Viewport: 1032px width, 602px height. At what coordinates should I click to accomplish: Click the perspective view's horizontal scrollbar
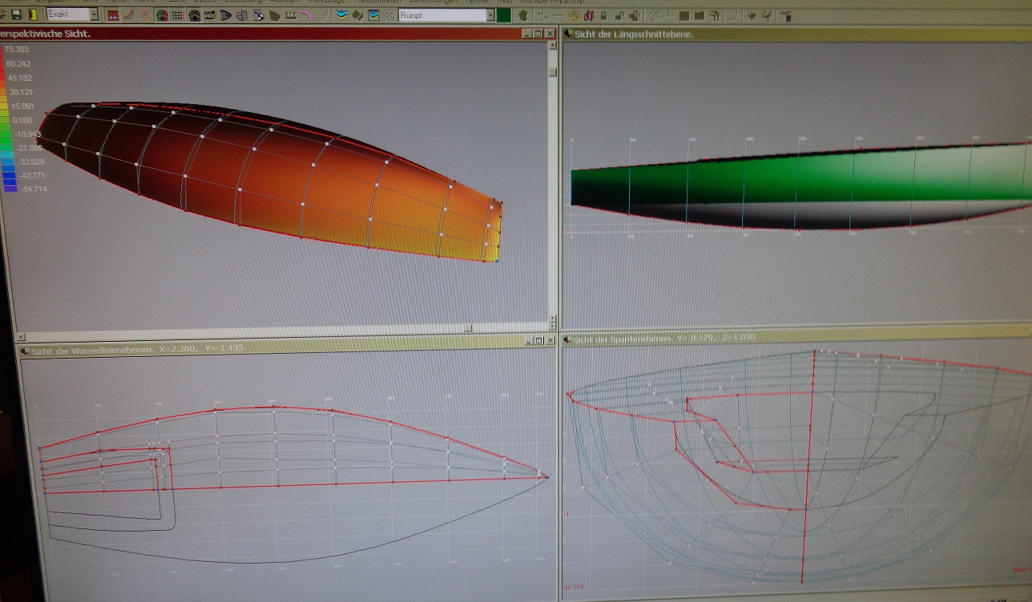[240, 327]
